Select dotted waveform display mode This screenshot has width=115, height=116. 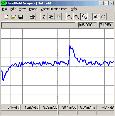click(70, 16)
